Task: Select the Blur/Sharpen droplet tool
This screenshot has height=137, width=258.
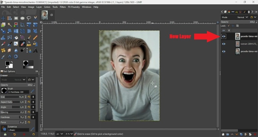Action: tap(16, 50)
